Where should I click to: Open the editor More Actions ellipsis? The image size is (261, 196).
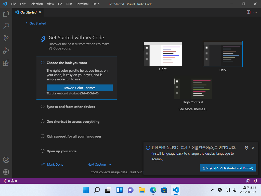(x=255, y=12)
